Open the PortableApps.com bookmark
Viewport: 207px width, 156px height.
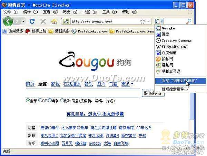tap(89, 31)
